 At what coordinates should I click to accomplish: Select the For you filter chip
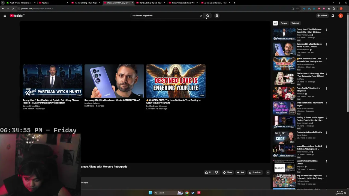tap(284, 23)
